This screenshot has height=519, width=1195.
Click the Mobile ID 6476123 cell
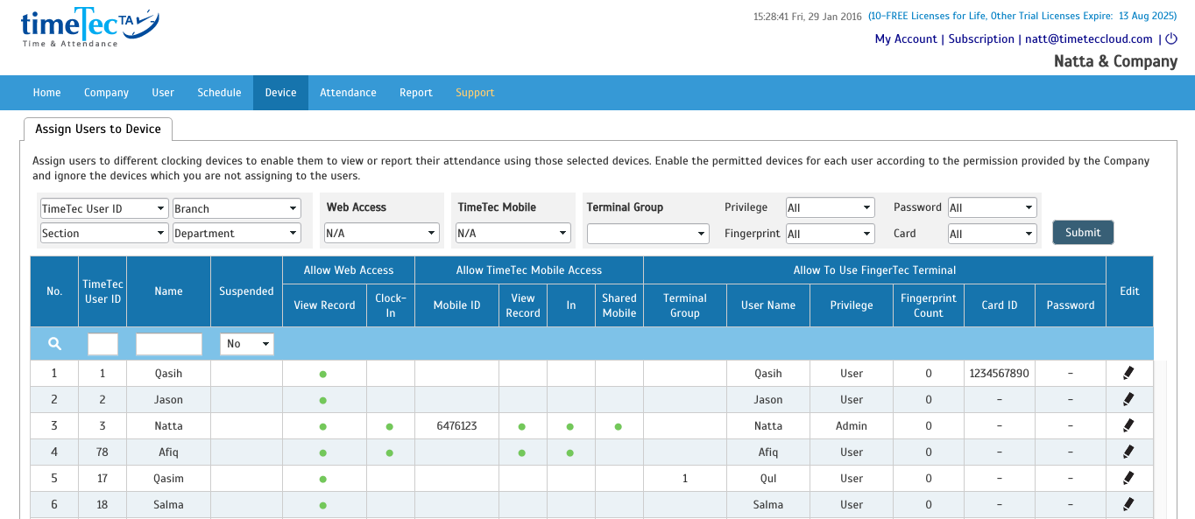tap(456, 426)
